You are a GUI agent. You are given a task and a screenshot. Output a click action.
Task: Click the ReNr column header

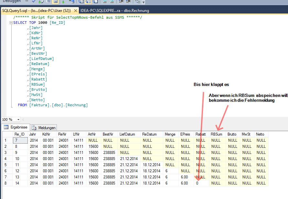[x=64, y=134]
